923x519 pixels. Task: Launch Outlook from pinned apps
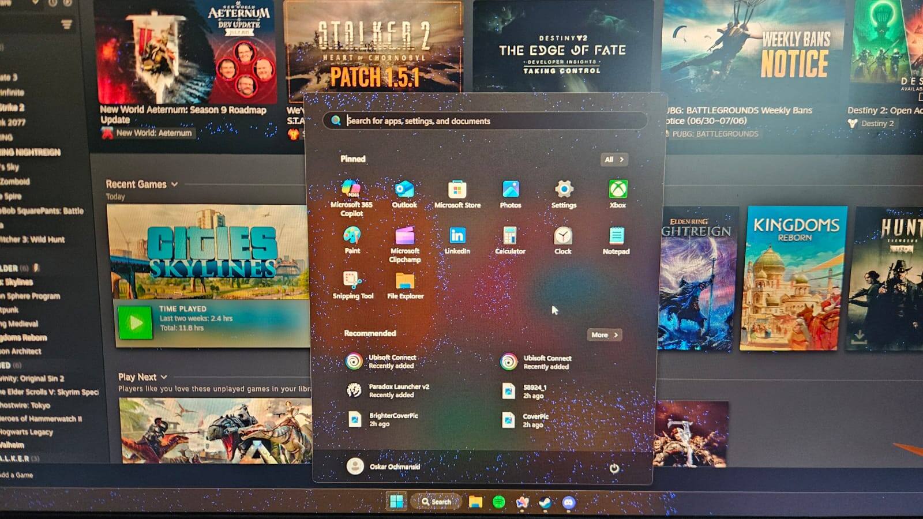[404, 194]
